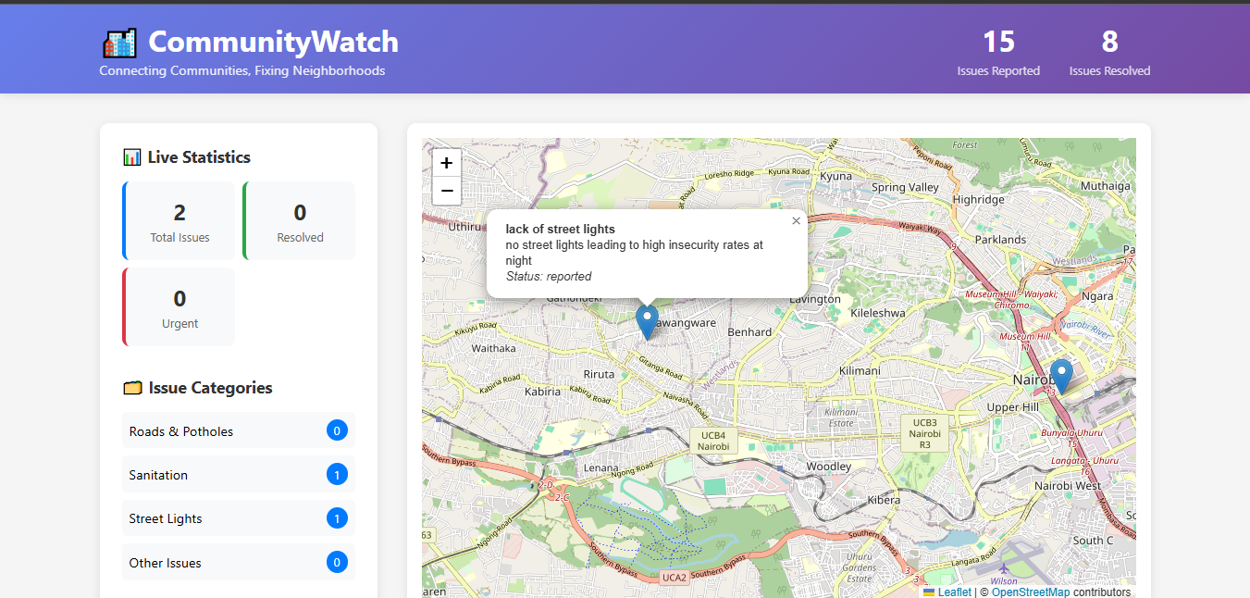Click the Leaflet attribution flag icon
This screenshot has width=1250, height=598.
(x=930, y=592)
